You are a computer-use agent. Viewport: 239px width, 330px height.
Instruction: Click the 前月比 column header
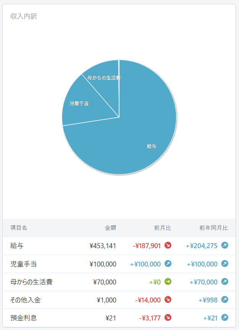coord(163,228)
